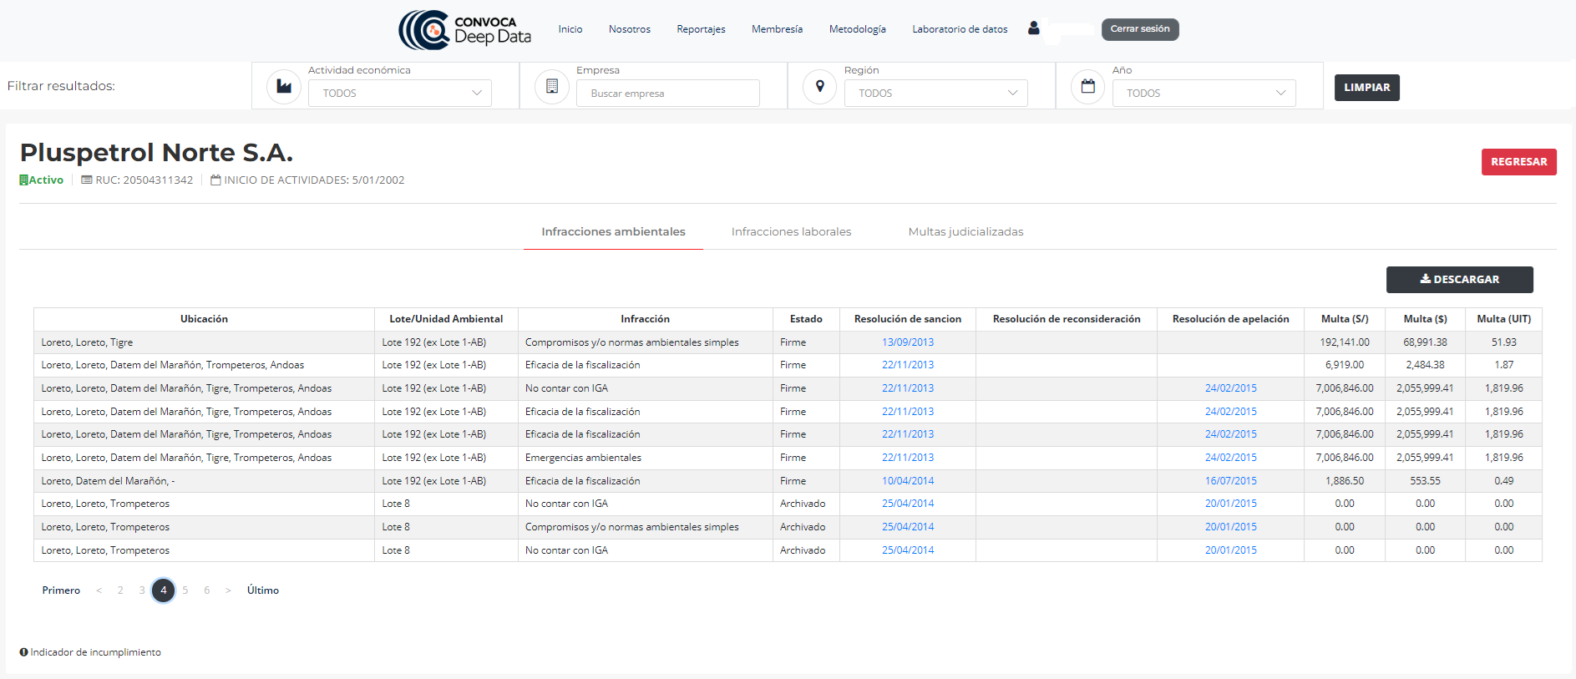Open the Actividad económica dropdown
This screenshot has width=1576, height=679.
(400, 93)
